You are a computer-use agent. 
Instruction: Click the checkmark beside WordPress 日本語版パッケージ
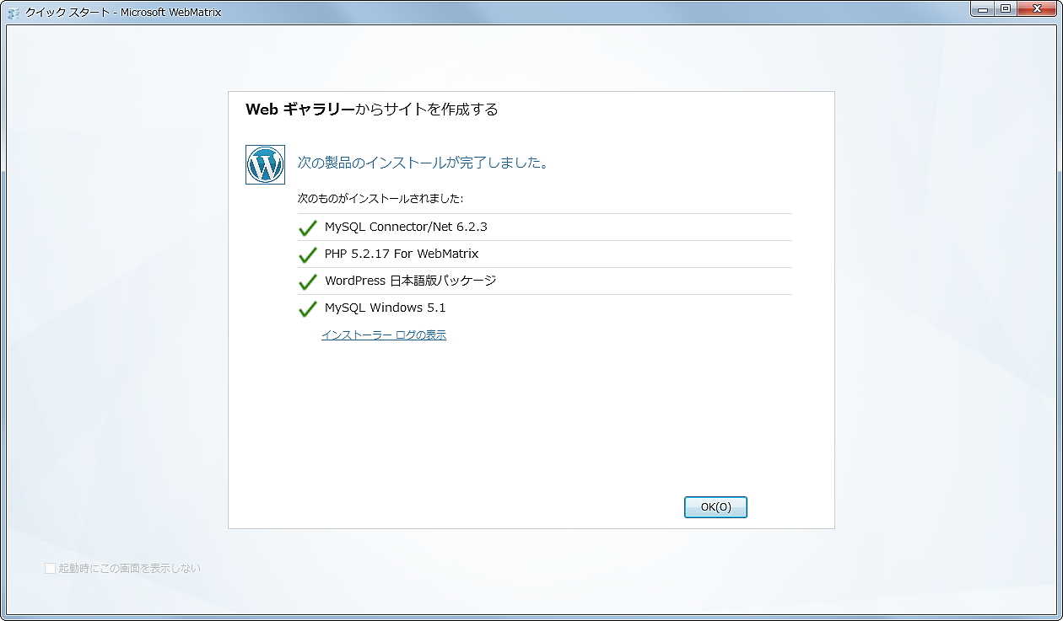[x=308, y=281]
